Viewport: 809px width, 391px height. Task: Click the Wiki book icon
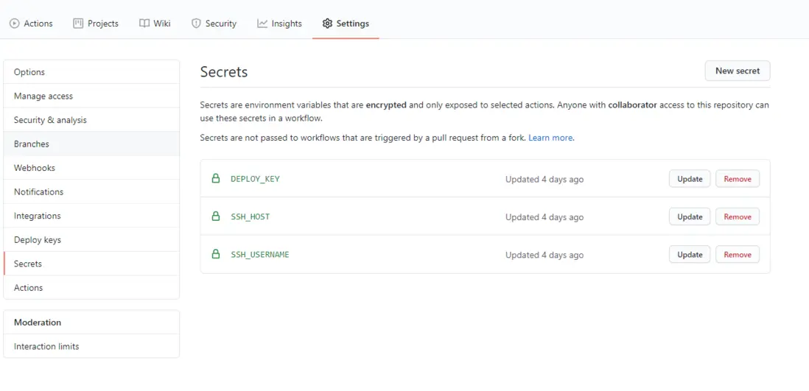click(144, 24)
